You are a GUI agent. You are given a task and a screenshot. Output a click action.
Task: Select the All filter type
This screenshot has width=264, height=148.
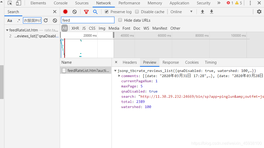(x=64, y=28)
